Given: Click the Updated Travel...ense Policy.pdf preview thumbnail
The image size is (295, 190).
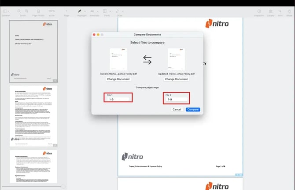Looking at the screenshot, I should (177, 59).
